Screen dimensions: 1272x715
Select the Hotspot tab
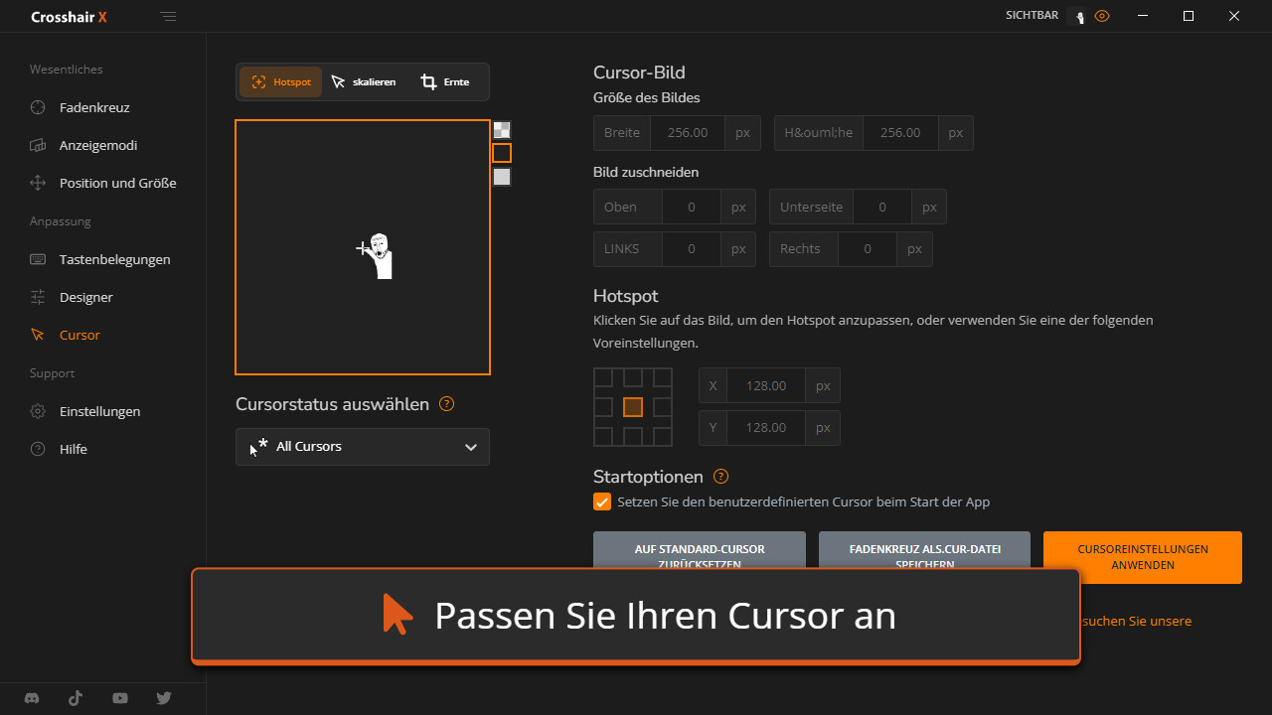pos(281,82)
